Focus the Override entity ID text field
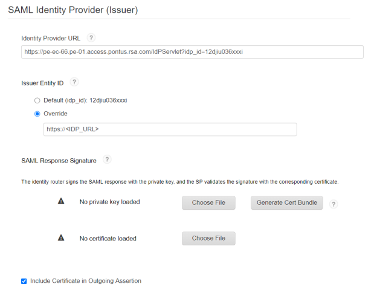Image resolution: width=377 pixels, height=287 pixels. point(170,129)
